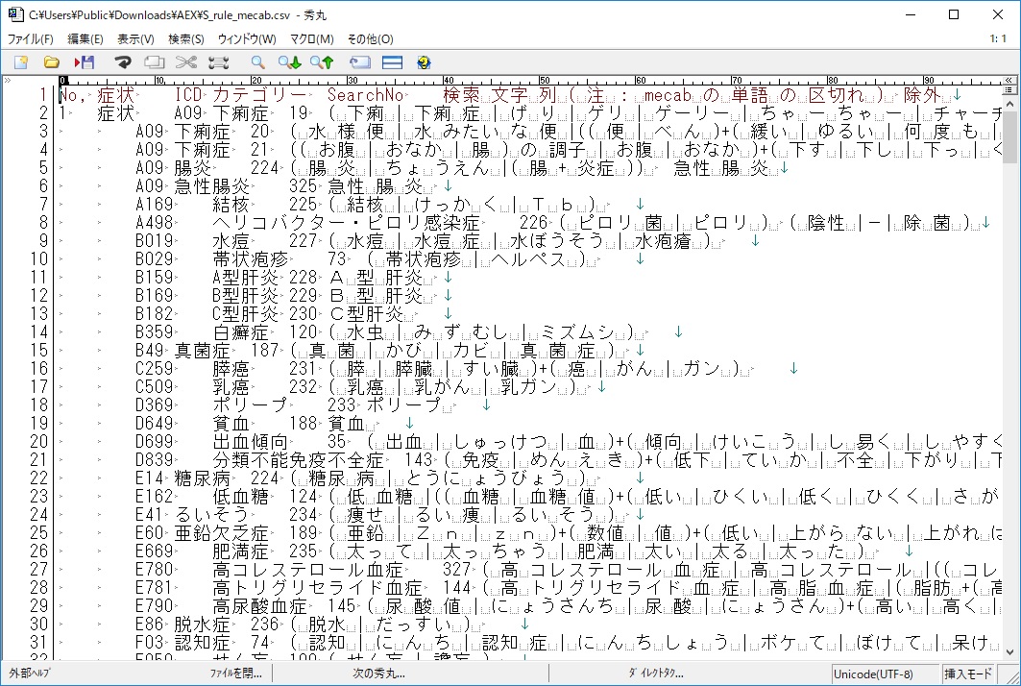The height and width of the screenshot is (686, 1021).
Task: Click the code 'C259' in line 16
Action: 155,369
